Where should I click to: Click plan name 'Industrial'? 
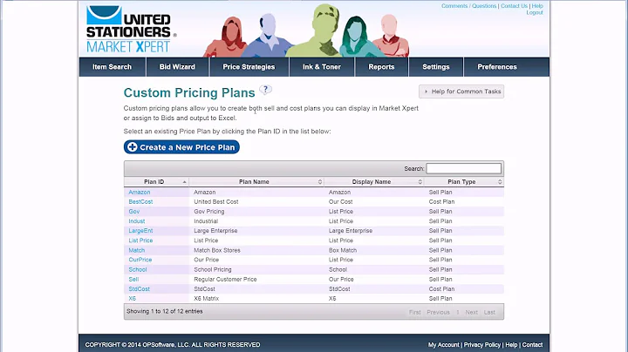[206, 221]
